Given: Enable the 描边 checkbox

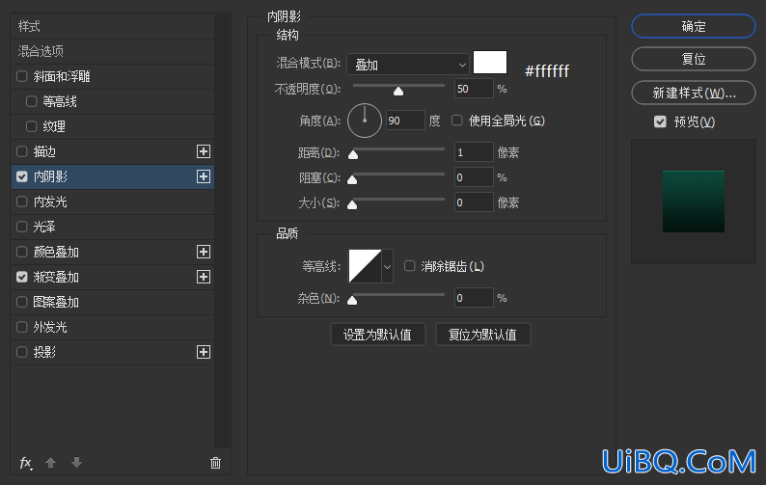Looking at the screenshot, I should [x=21, y=151].
